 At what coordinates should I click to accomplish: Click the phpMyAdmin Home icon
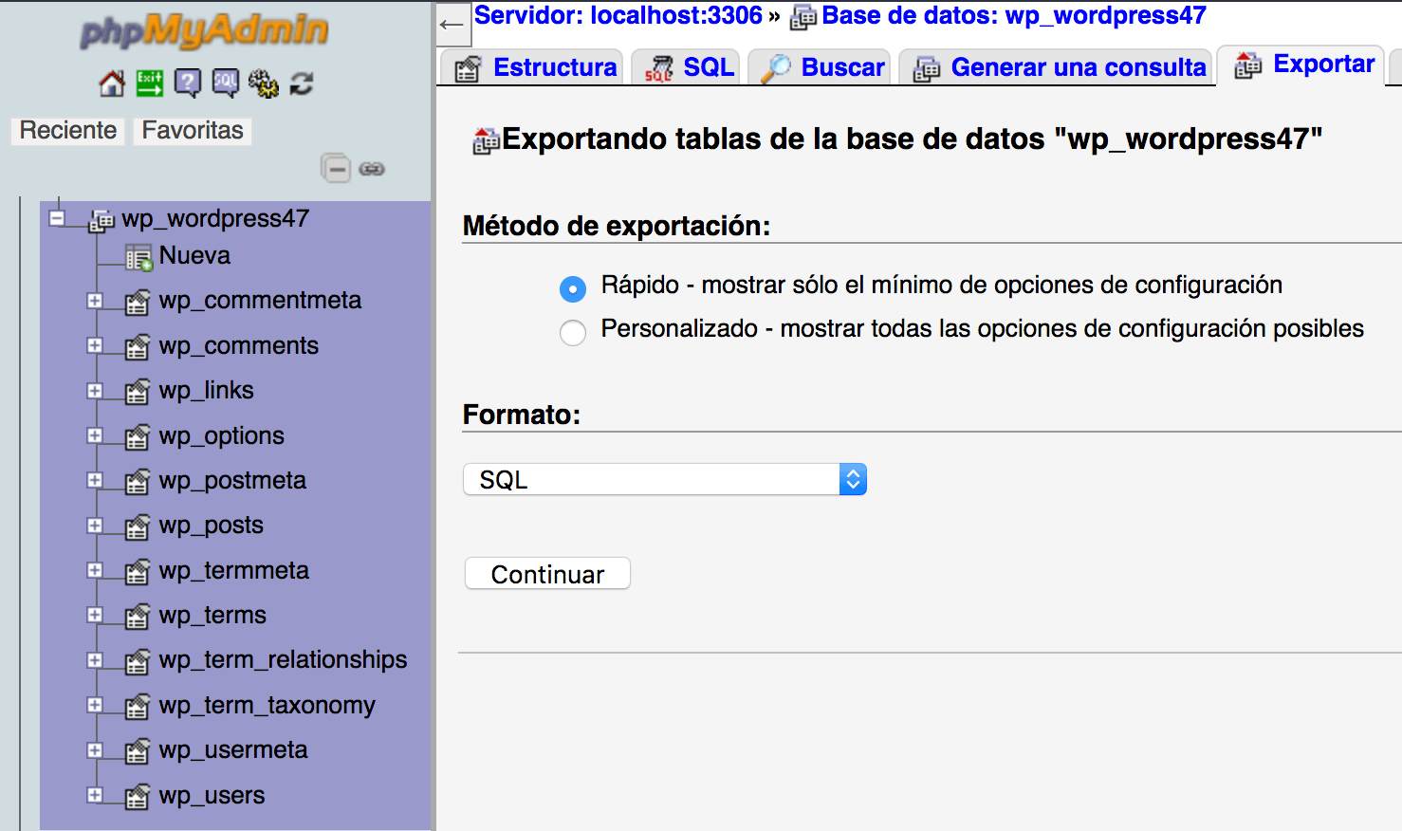(x=111, y=83)
